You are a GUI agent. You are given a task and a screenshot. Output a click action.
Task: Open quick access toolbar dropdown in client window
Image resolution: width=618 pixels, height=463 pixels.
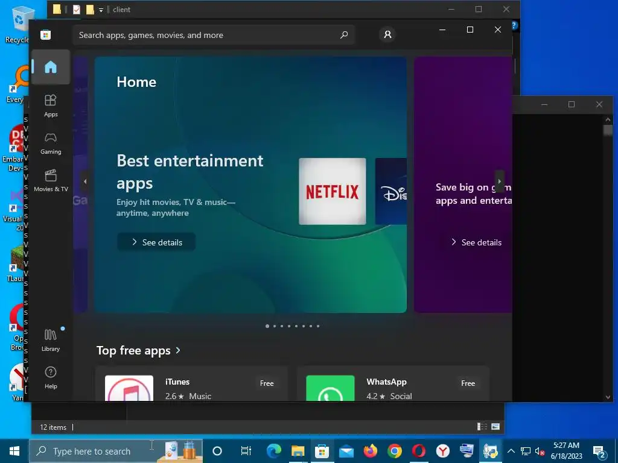point(101,10)
